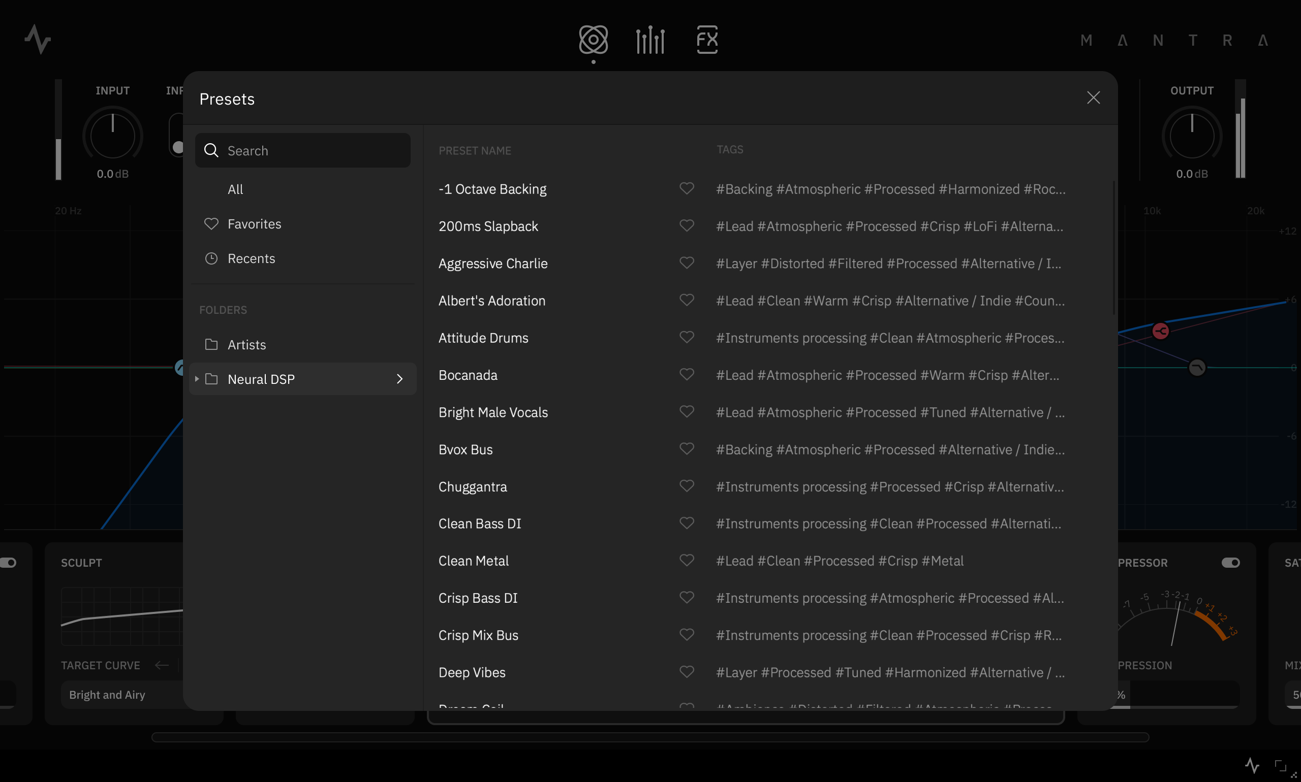The height and width of the screenshot is (782, 1301).
Task: Load the Clean Bass DI preset
Action: (x=480, y=524)
